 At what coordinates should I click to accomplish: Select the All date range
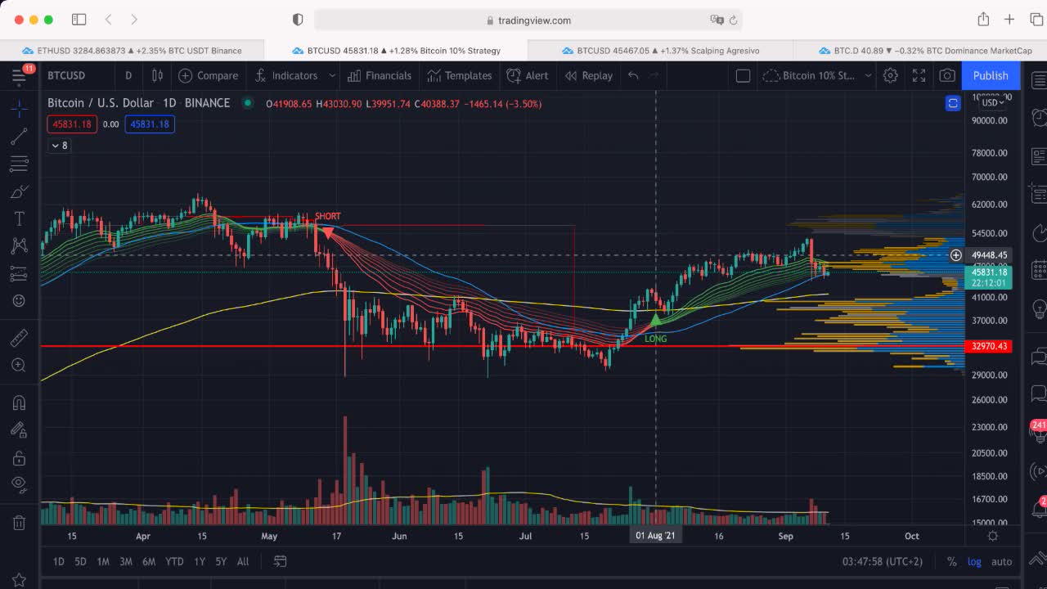(243, 561)
